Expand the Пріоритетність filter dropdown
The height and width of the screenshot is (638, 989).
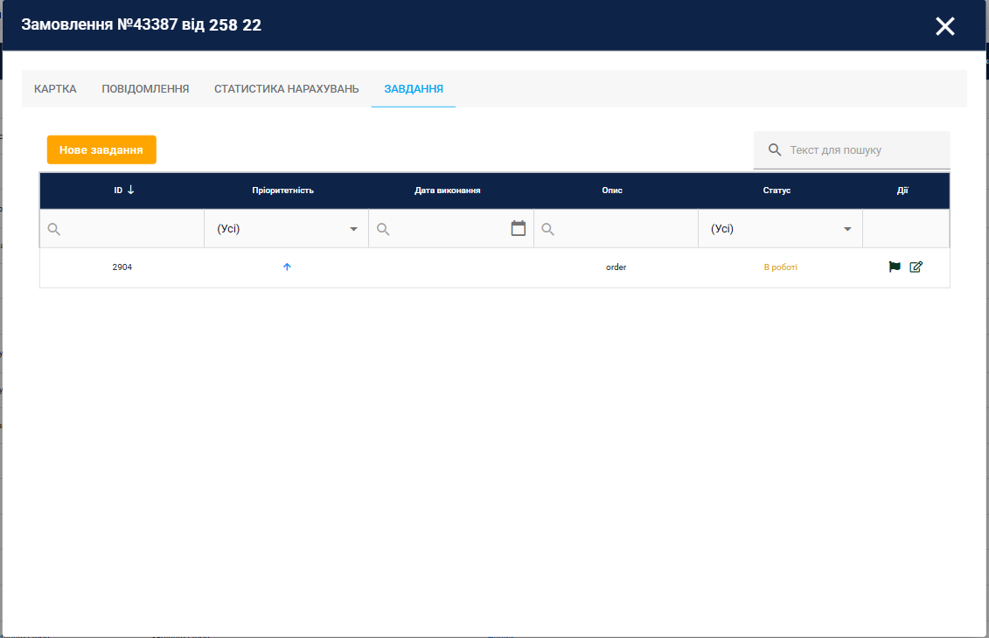click(x=353, y=229)
